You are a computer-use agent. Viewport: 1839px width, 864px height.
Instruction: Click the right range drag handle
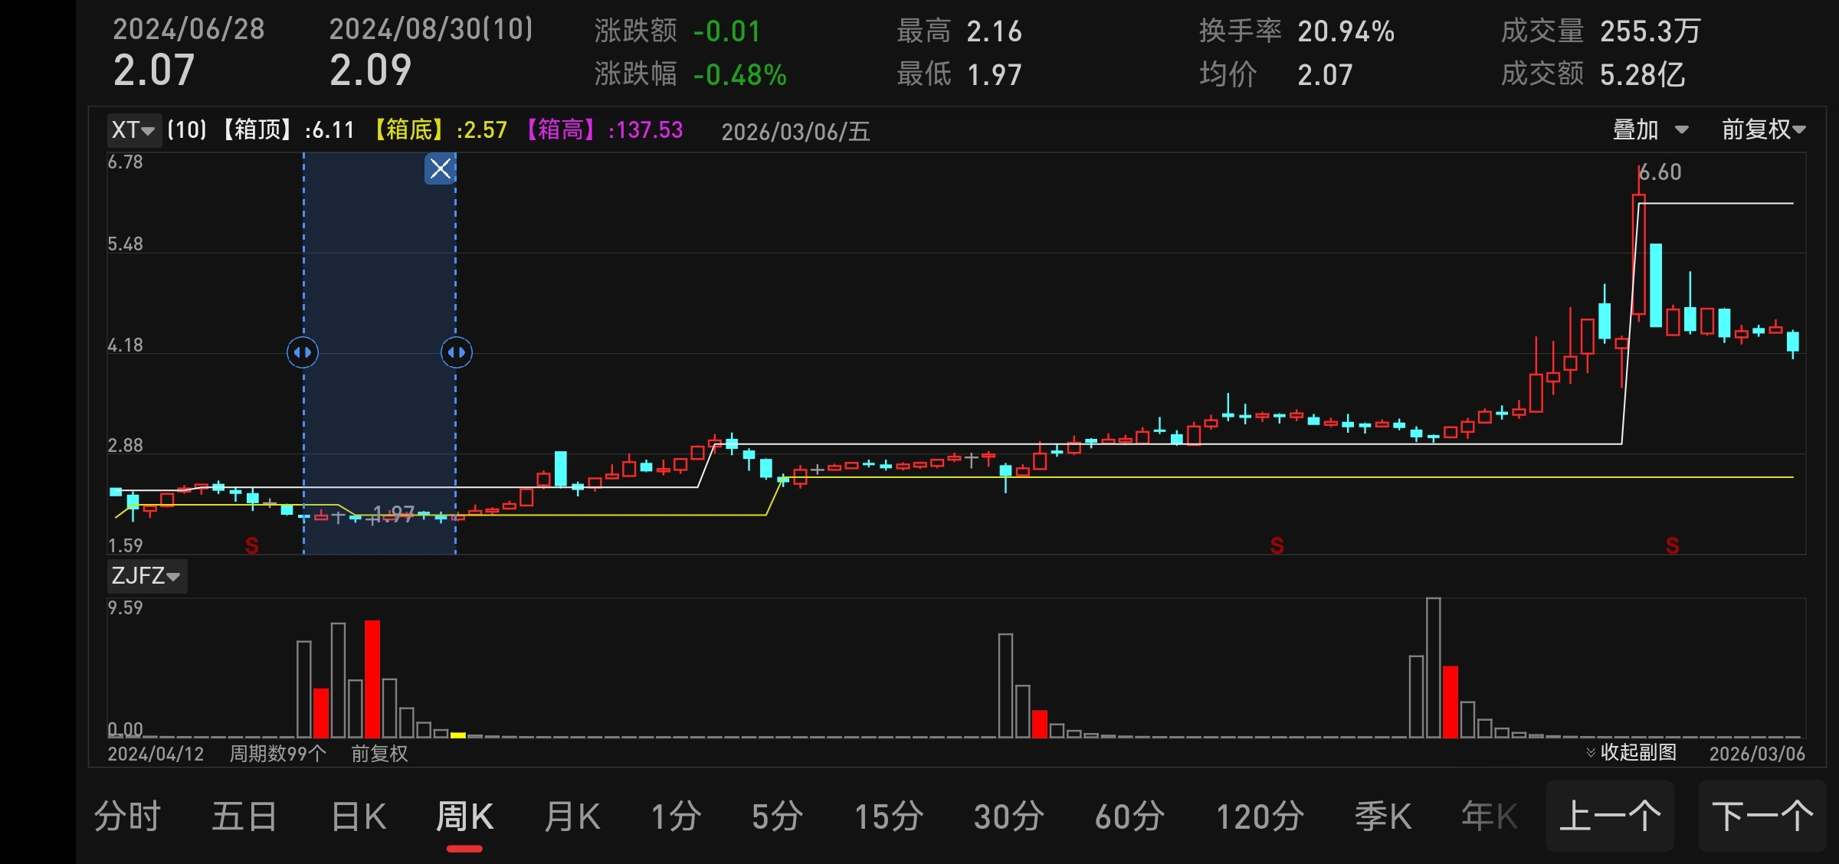[457, 352]
